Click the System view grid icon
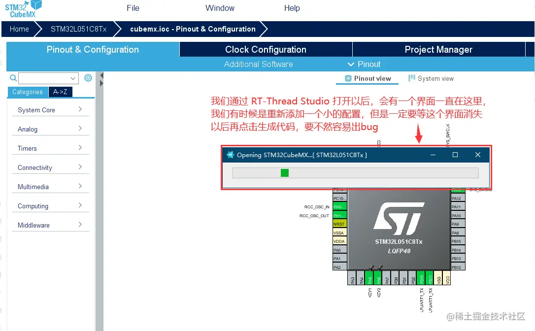Screen dimensions: 535x331 (x=412, y=78)
